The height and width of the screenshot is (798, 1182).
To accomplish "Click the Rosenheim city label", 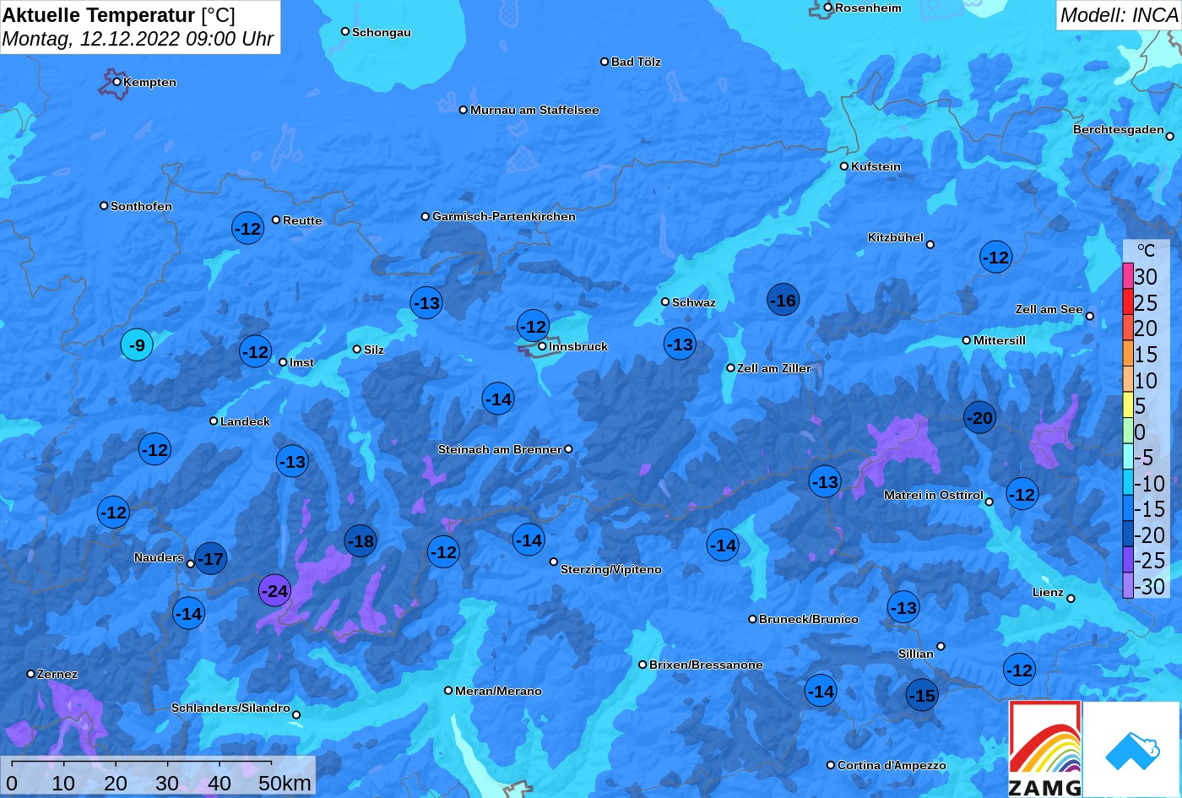I will (868, 8).
